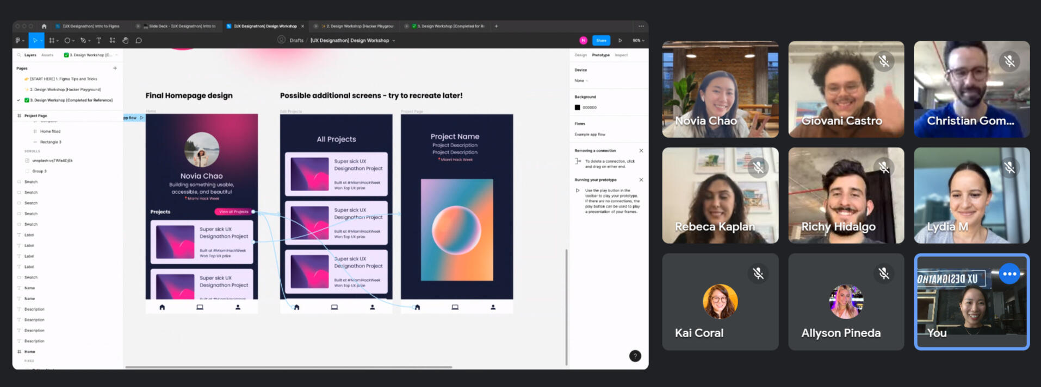Image resolution: width=1041 pixels, height=387 pixels.
Task: Open the Comment tool
Action: (x=139, y=40)
